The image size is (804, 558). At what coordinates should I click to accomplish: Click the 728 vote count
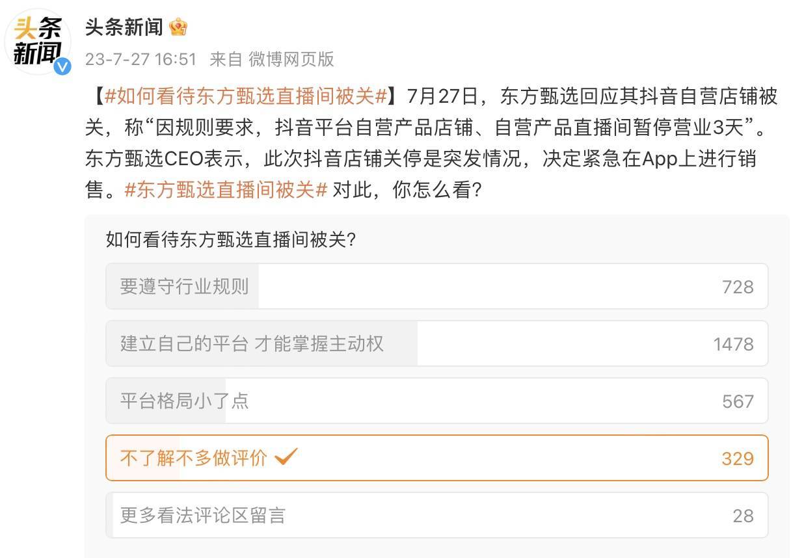pyautogui.click(x=738, y=287)
